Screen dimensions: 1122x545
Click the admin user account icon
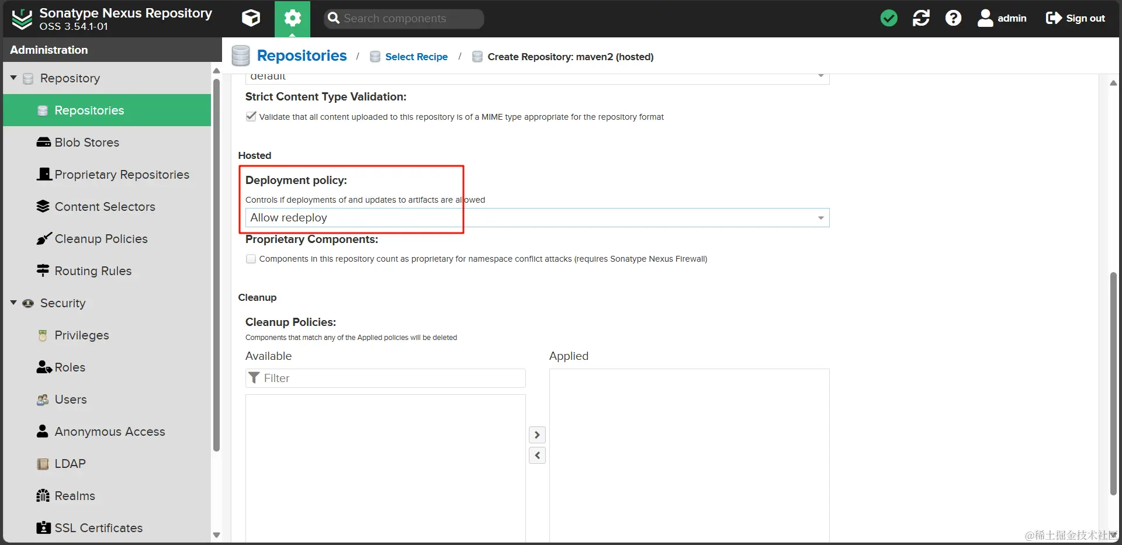tap(985, 18)
